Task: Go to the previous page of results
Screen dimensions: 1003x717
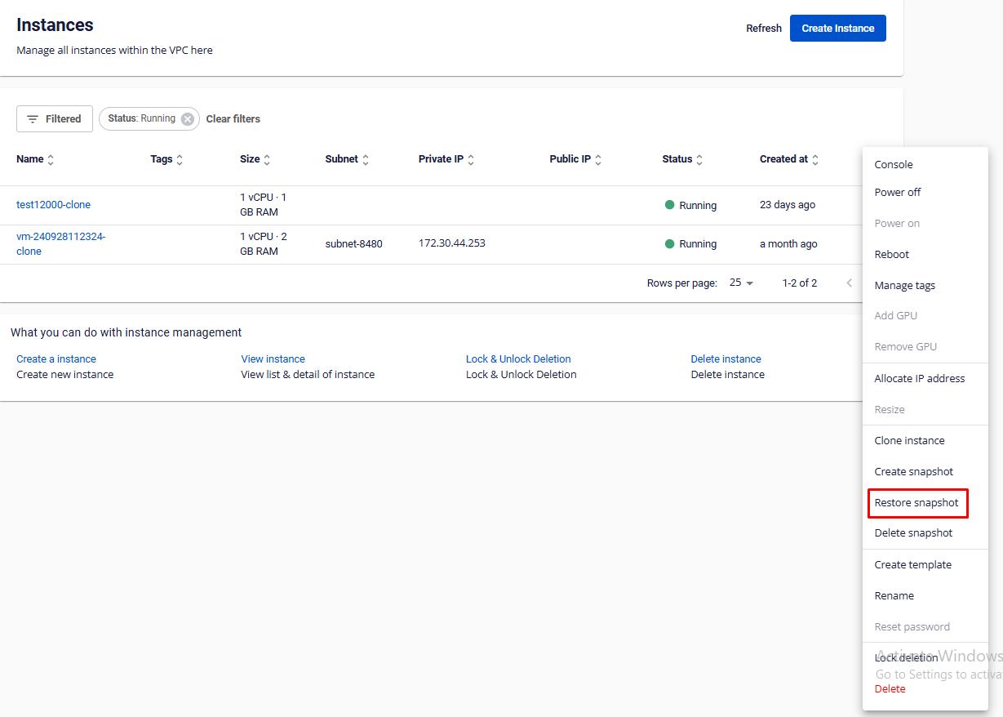Action: (x=849, y=283)
